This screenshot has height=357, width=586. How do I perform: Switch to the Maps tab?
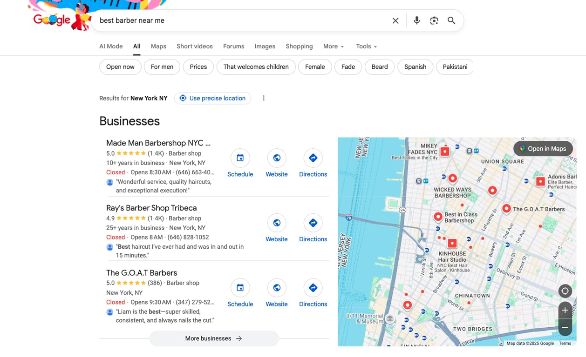(158, 46)
